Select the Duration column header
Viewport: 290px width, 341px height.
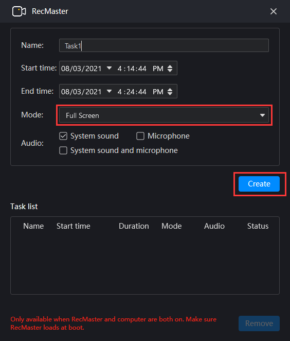pyautogui.click(x=134, y=226)
